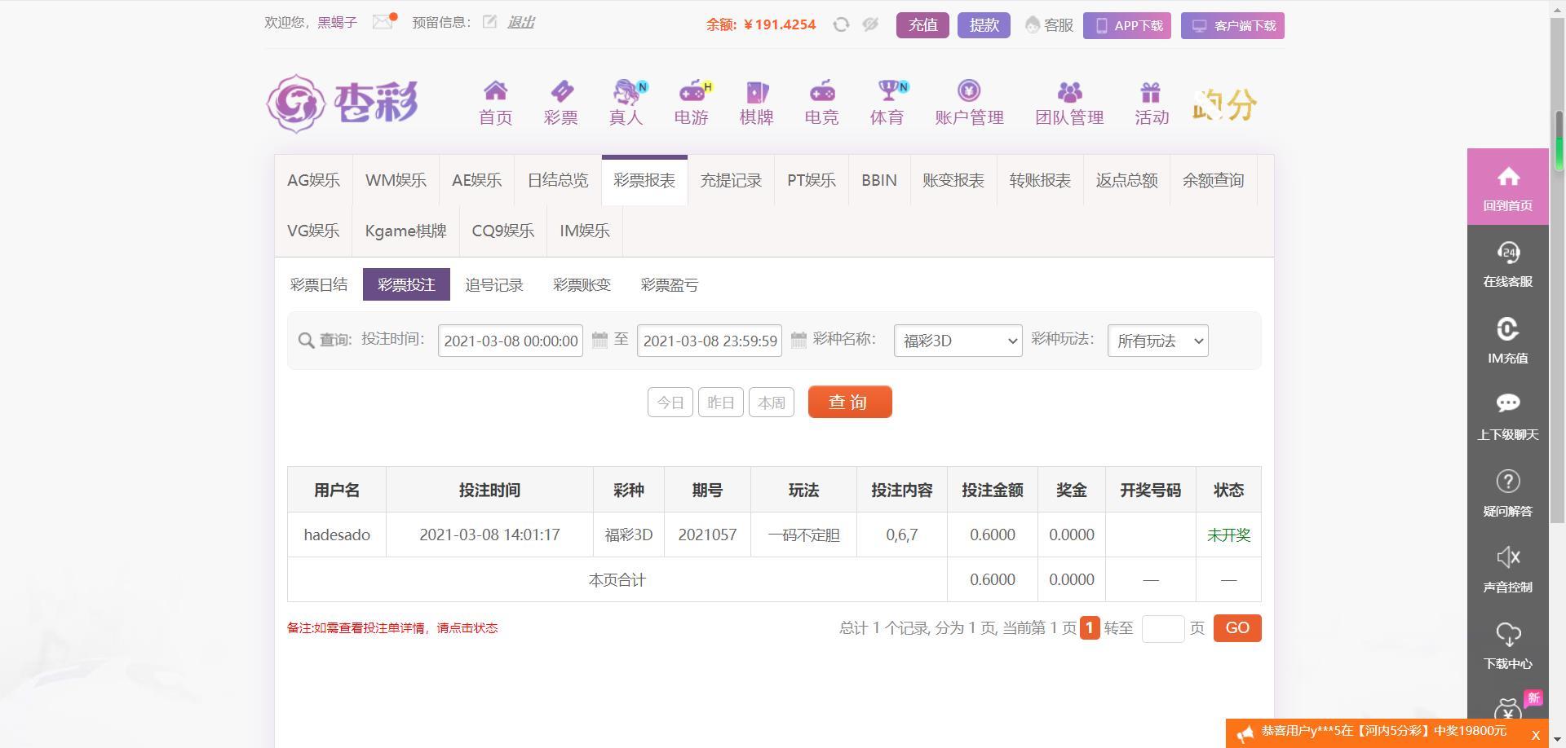Switch to Kgame棋牌 tab
1566x748 pixels.
[x=405, y=231]
